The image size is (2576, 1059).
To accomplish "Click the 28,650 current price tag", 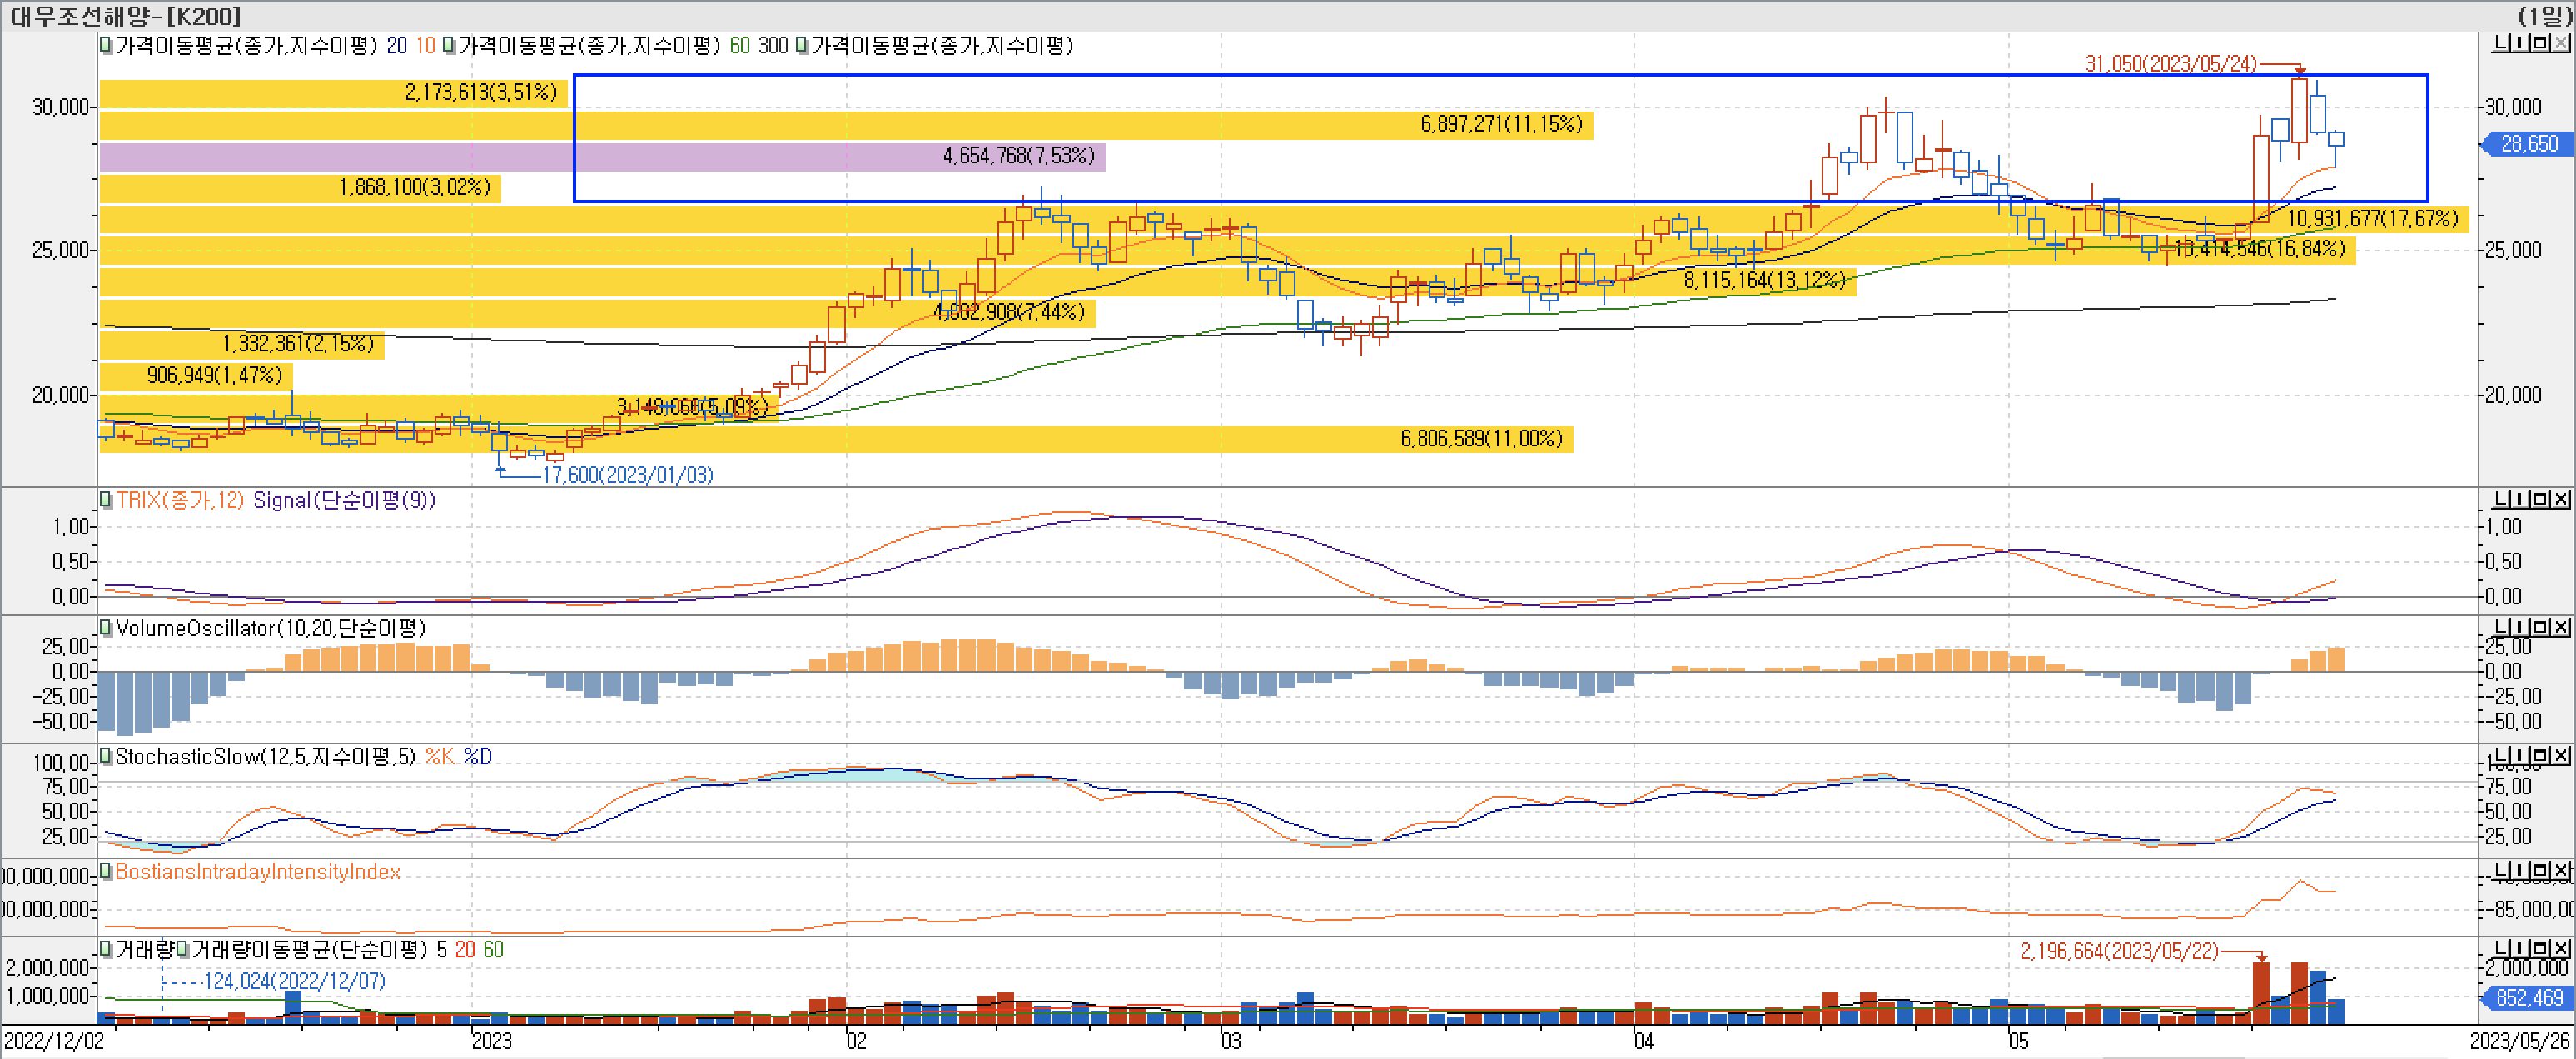I will 2529,144.
